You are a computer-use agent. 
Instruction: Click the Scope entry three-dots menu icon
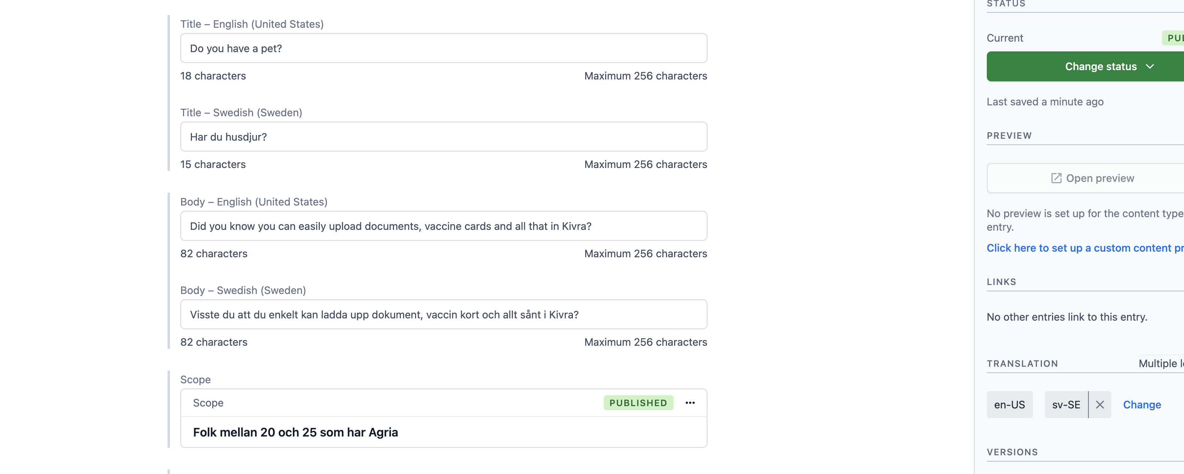(690, 403)
